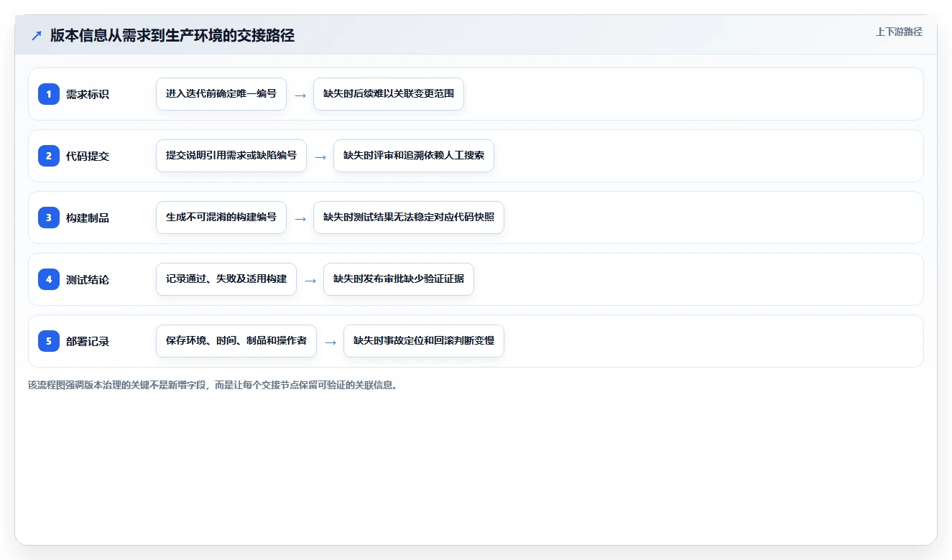Click the arrow in the 构建制品 row

click(x=300, y=218)
